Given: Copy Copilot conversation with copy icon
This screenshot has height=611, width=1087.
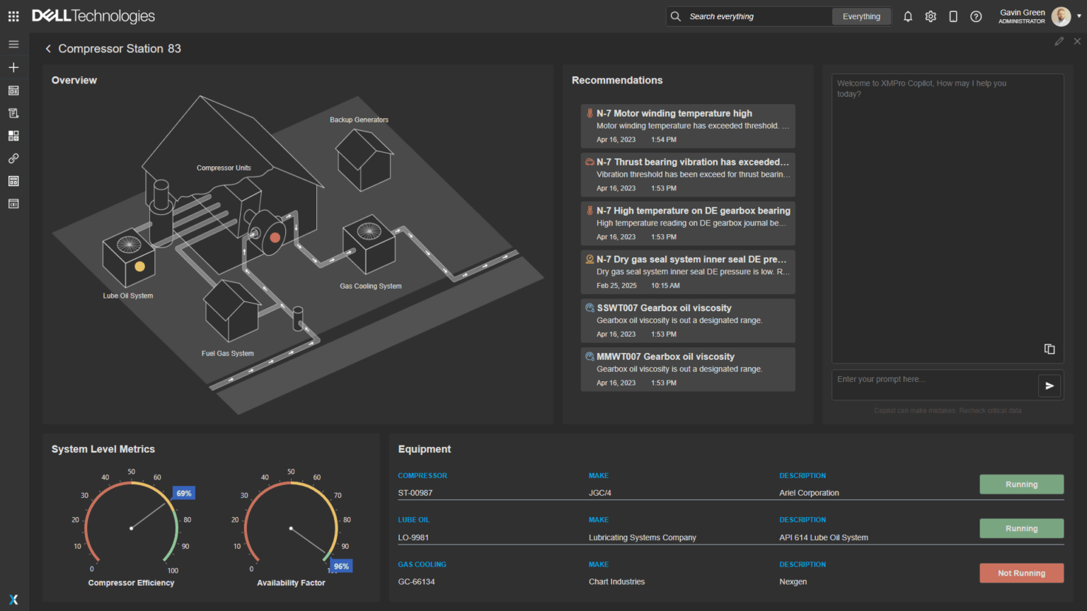Looking at the screenshot, I should tap(1049, 349).
